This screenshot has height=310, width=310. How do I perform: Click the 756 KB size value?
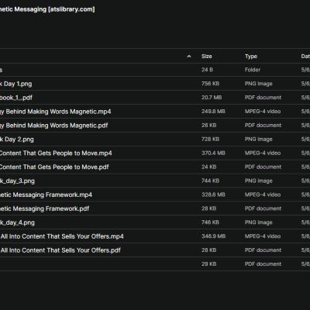(x=210, y=84)
